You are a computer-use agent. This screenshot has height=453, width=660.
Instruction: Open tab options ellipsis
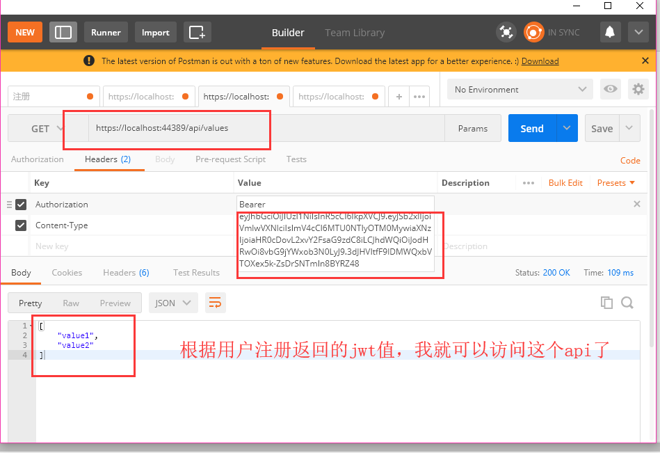click(x=419, y=97)
